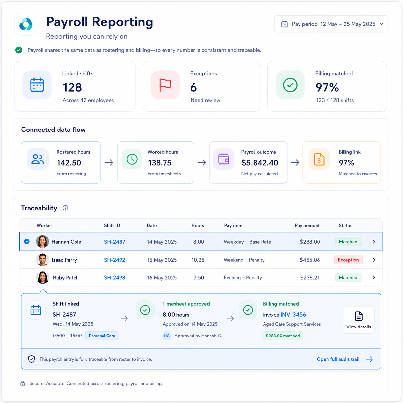The width and height of the screenshot is (403, 403).
Task: Click the Date column header
Action: point(152,225)
